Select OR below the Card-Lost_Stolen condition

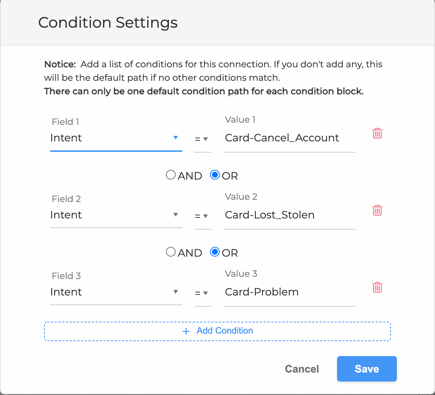[x=215, y=251]
